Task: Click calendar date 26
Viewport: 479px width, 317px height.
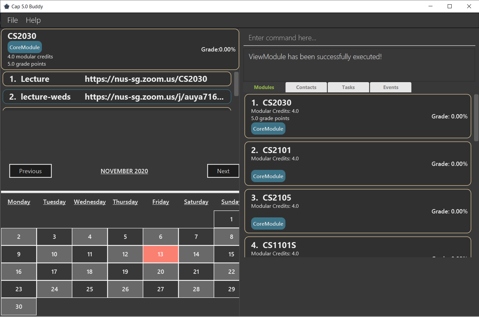Action: [x=125, y=289]
